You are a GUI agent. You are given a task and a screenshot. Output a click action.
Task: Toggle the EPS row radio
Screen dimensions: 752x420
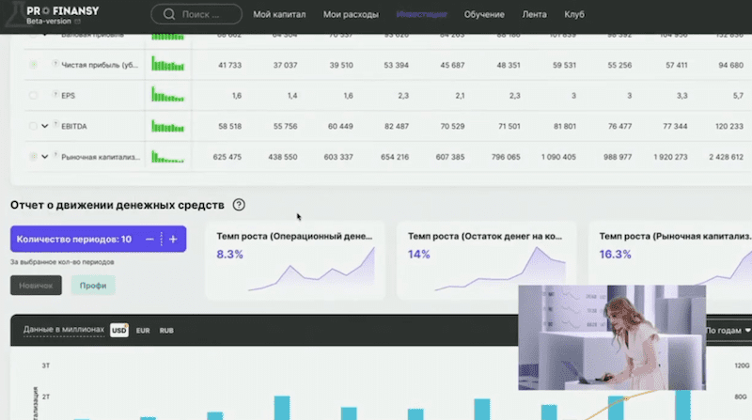tap(33, 95)
